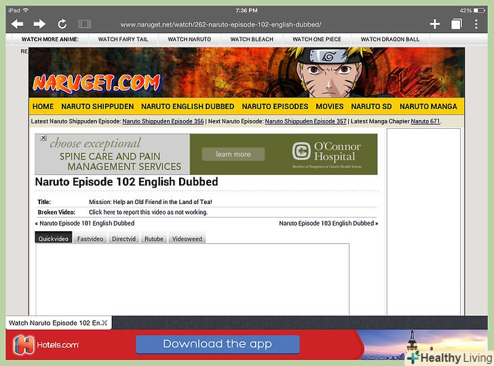
Task: Go to Home in yellow menu
Action: [43, 106]
